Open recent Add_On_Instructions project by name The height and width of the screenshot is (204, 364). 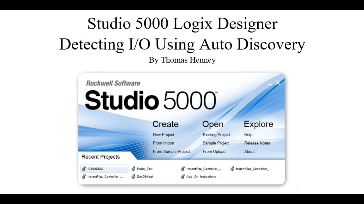pos(203,177)
